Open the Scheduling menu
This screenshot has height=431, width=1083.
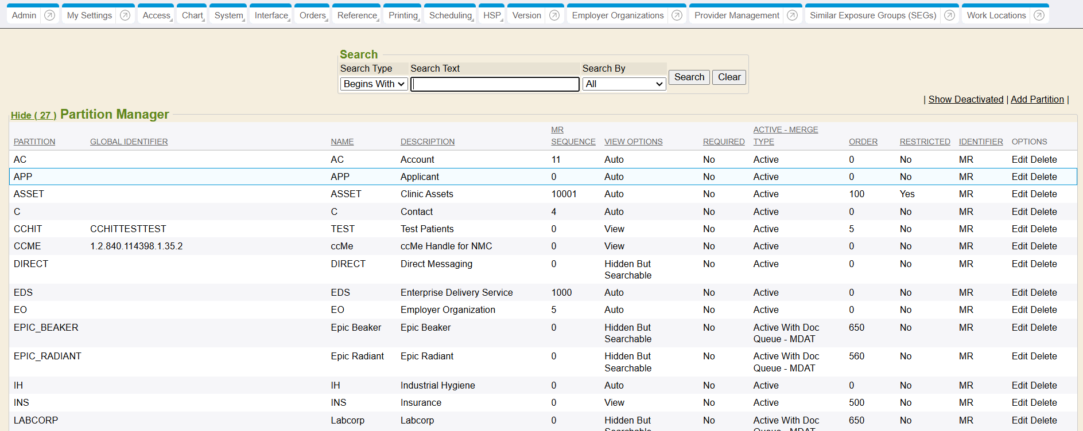[451, 15]
